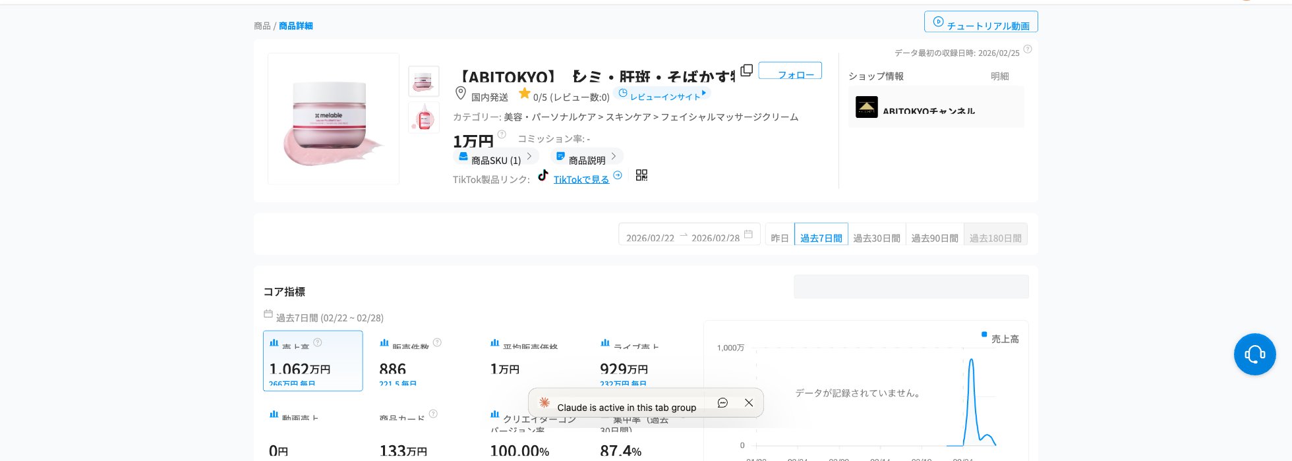Click the help icon next to 1万円 price
Screen dimensions: 1292x461
point(502,134)
